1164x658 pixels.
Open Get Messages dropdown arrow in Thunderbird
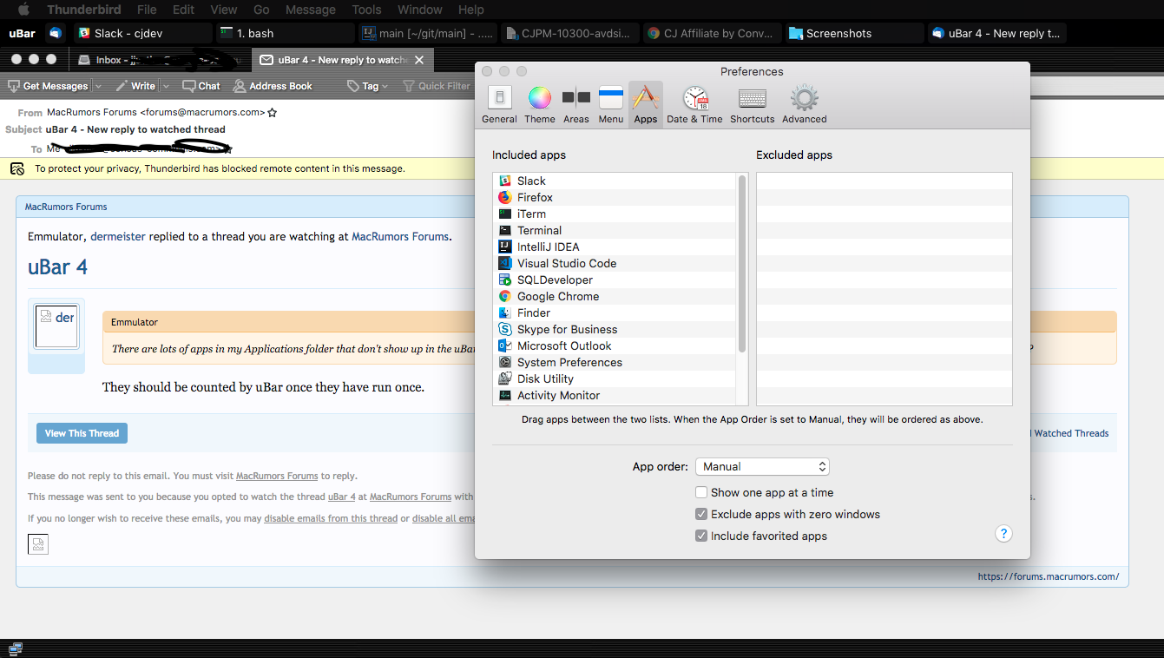tap(98, 86)
